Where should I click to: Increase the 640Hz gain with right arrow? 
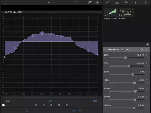[148, 100]
